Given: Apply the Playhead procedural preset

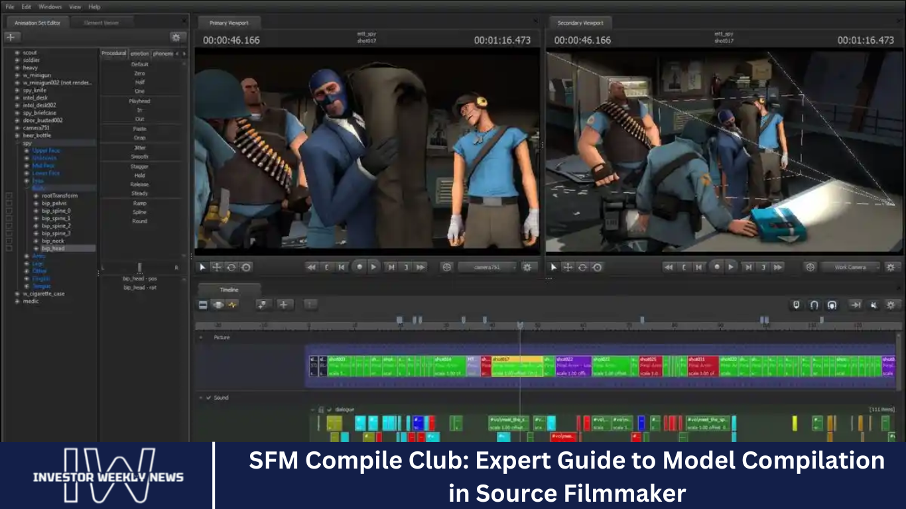Looking at the screenshot, I should pos(139,101).
